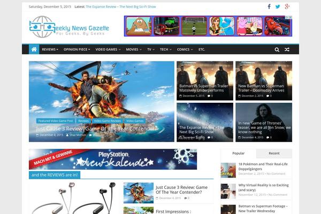Open New Batman vs Superman Doomsday Arrives article
This screenshot has height=214, width=321.
coord(261,88)
